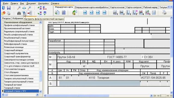174x98 pixels.
Task: Click the green curved arrow refresh icon
Action: coord(74,13)
